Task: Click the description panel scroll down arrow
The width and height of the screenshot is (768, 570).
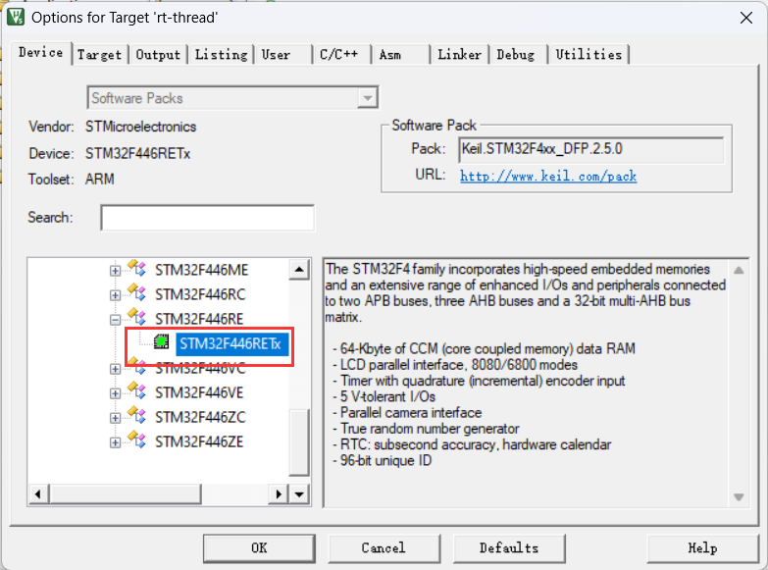Action: click(x=739, y=497)
